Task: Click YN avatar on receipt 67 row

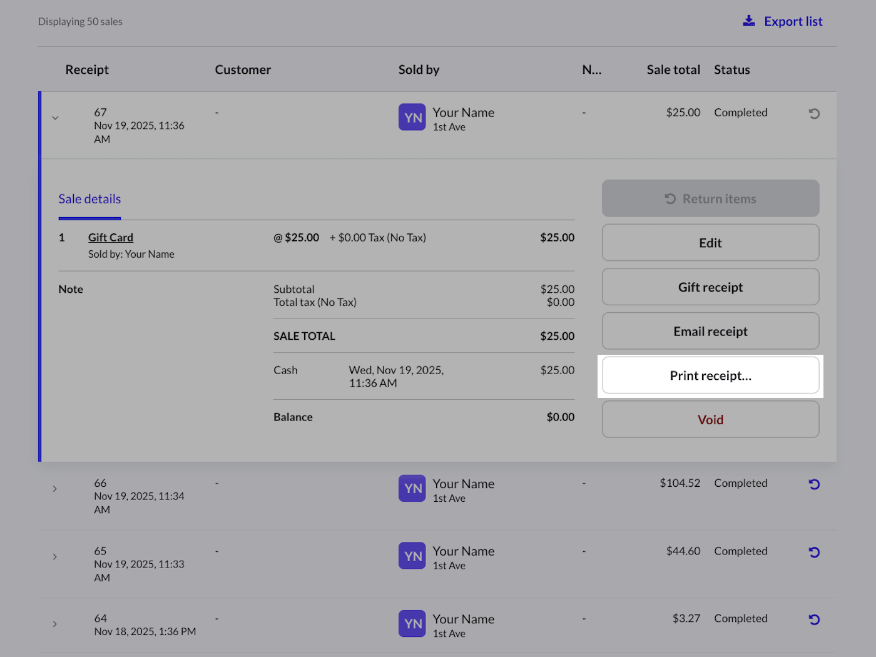Action: pyautogui.click(x=412, y=118)
